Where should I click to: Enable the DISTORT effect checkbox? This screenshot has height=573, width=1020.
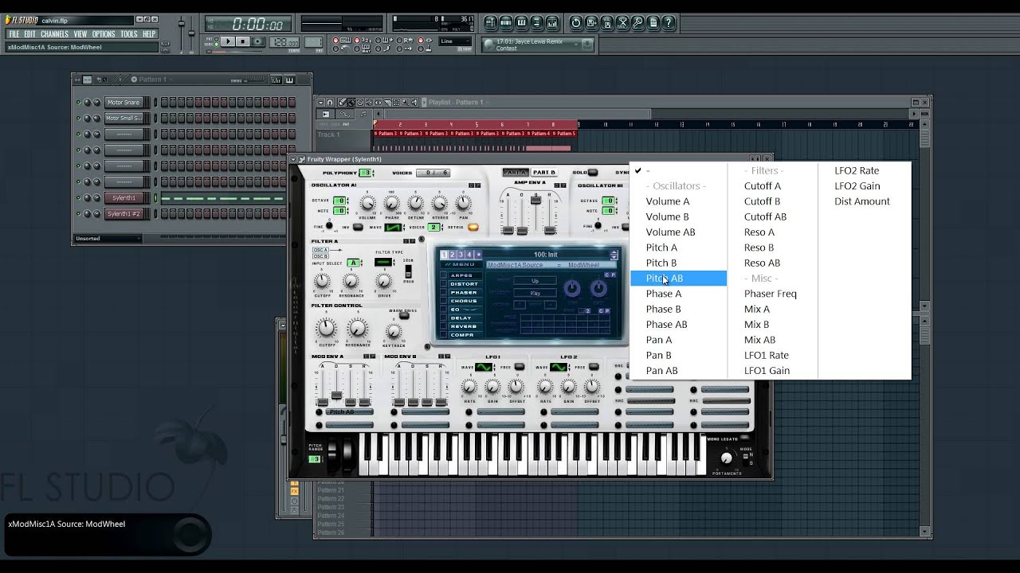point(444,284)
